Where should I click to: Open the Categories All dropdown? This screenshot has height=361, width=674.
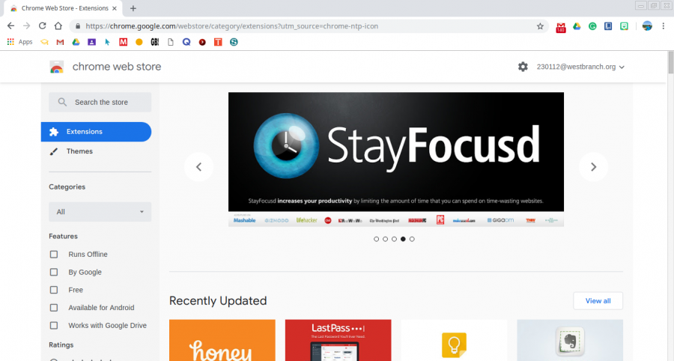coord(100,212)
